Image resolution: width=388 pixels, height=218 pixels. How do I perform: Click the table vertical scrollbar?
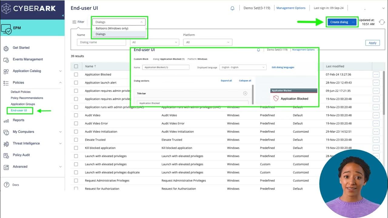tap(384, 93)
